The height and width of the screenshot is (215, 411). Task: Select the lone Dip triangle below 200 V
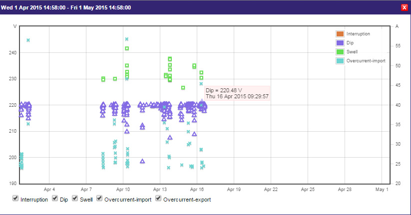pos(142,161)
